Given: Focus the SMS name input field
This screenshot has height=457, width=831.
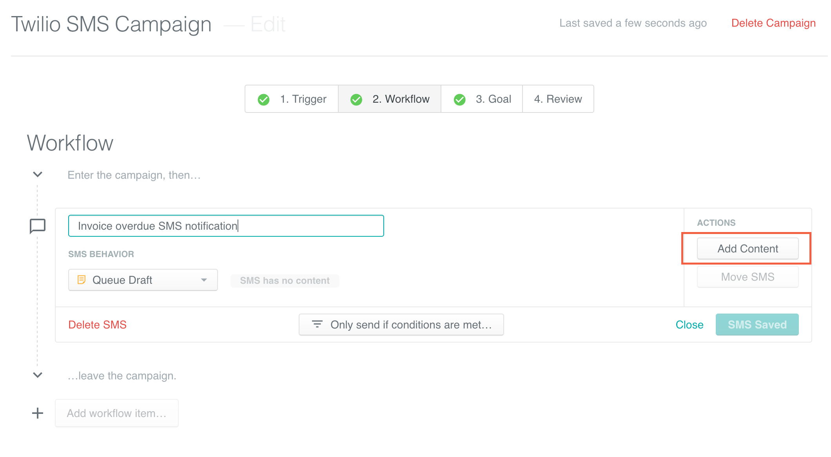Looking at the screenshot, I should (x=226, y=226).
